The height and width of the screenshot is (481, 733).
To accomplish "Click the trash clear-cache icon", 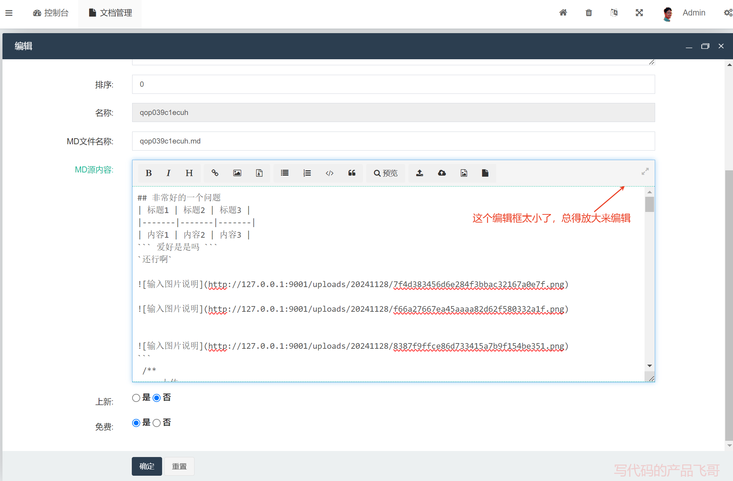I will (x=589, y=13).
